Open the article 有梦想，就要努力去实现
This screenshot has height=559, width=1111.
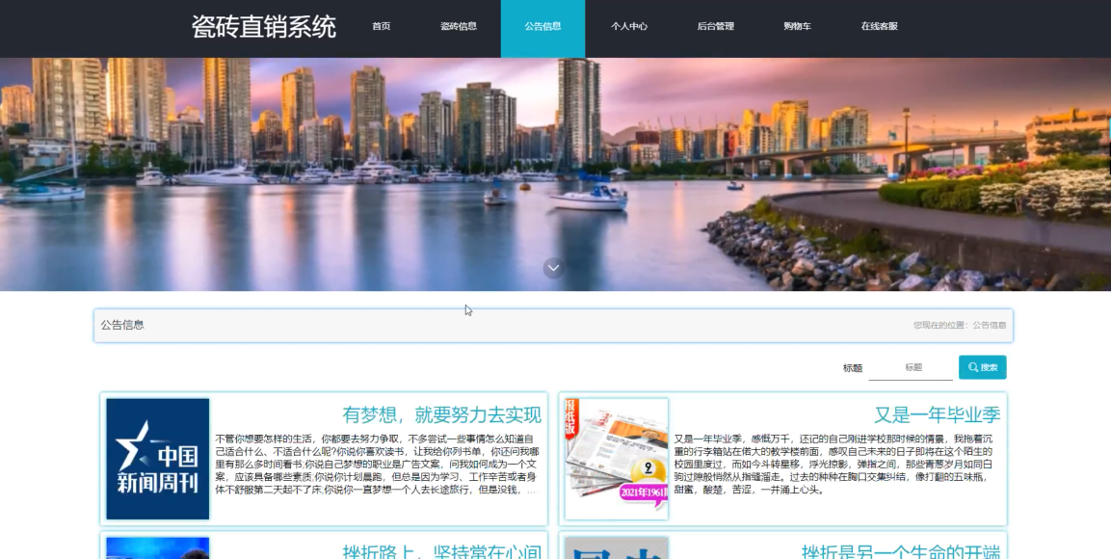tap(441, 414)
